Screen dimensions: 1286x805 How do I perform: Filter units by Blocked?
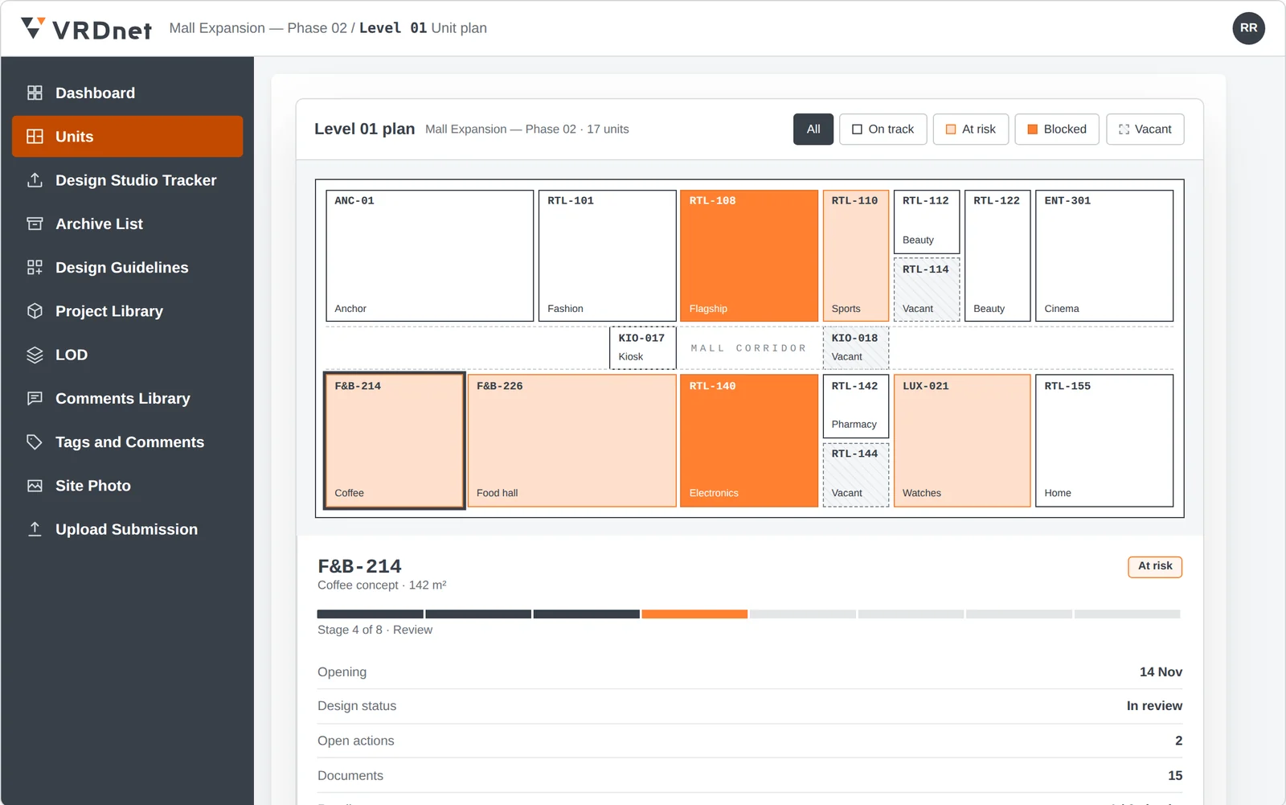tap(1057, 129)
